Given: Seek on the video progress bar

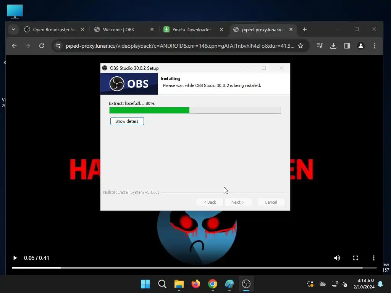Looking at the screenshot, I should (194, 268).
